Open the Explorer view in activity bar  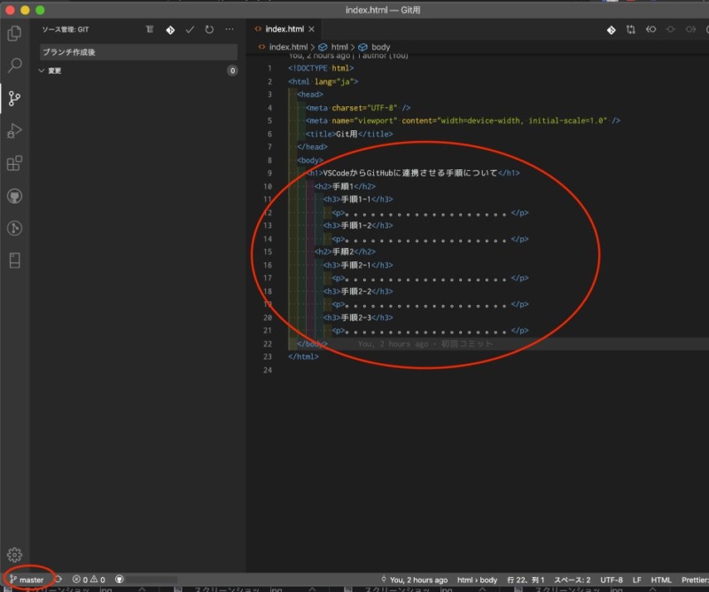(14, 33)
